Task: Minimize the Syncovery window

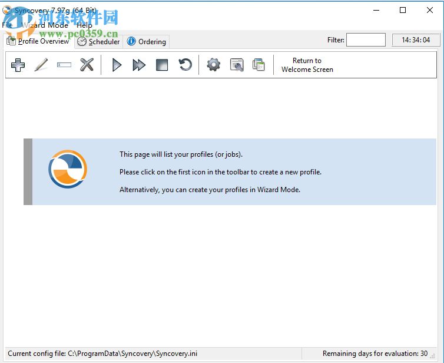Action: pos(376,11)
